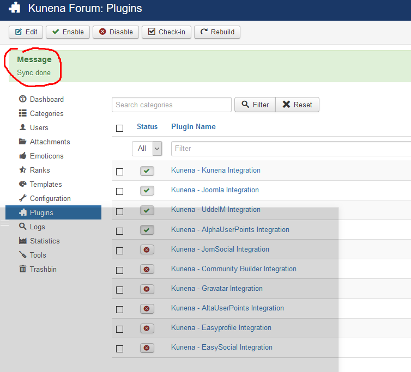Check the select-all checkbox in table header
The image size is (411, 372).
(x=120, y=128)
